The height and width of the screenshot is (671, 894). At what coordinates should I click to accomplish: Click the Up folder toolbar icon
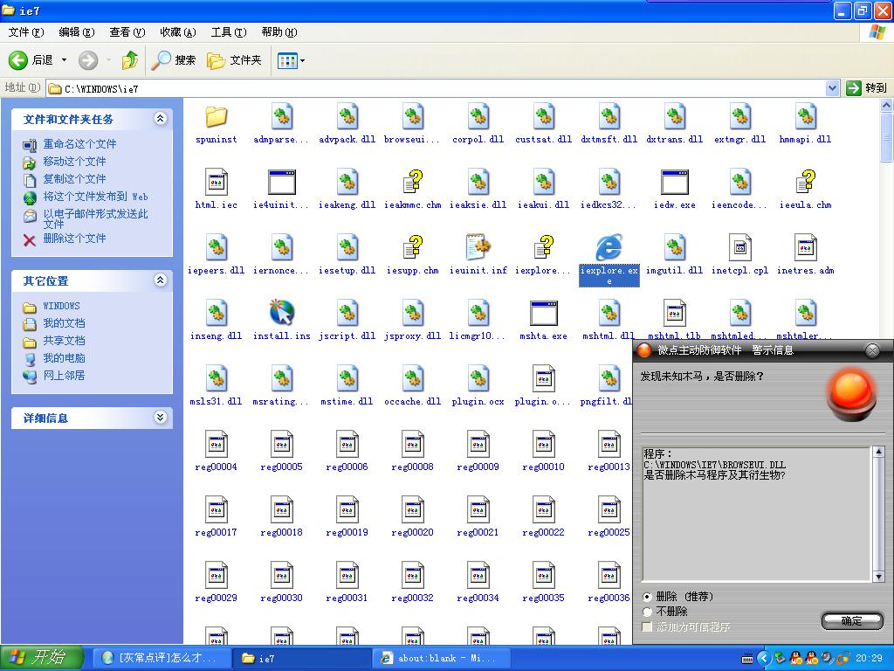[x=130, y=60]
